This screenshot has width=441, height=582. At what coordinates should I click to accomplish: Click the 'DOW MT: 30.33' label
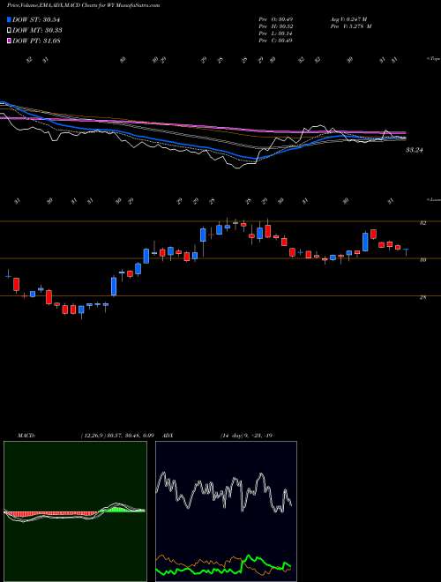click(x=37, y=31)
